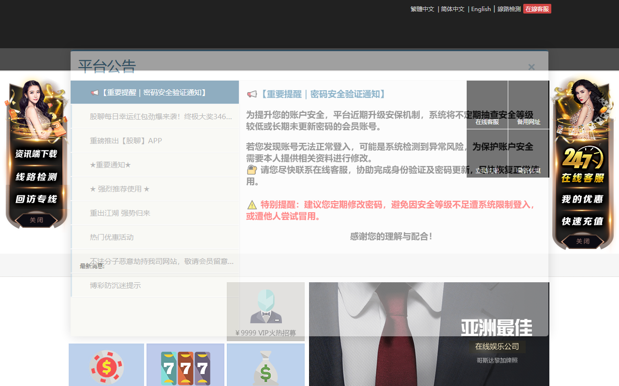The width and height of the screenshot is (619, 386).
Task: Click 资讯端下载 on left floating banner
Action: pyautogui.click(x=36, y=154)
